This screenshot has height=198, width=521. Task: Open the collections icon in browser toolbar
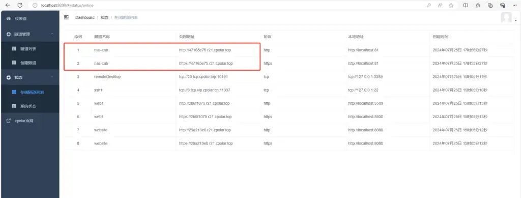[x=490, y=5]
